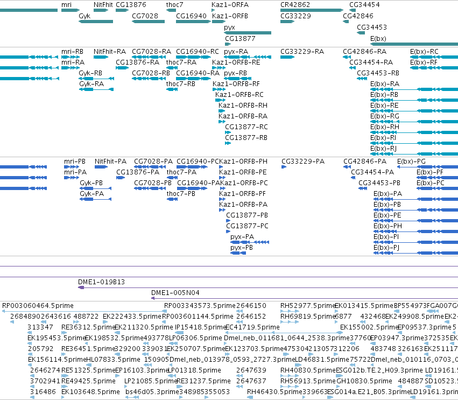Image resolution: width=458 pixels, height=400 pixels.
Task: Select the CG13877-RC transcript label
Action: [246, 127]
